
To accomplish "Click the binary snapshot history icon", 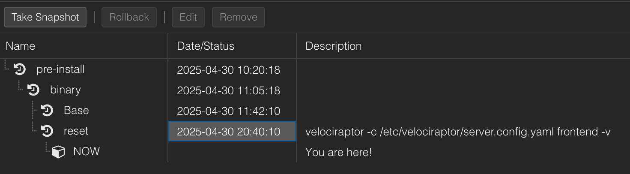I will pyautogui.click(x=33, y=90).
